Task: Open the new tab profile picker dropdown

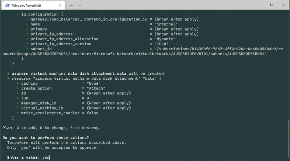Action: [80, 5]
